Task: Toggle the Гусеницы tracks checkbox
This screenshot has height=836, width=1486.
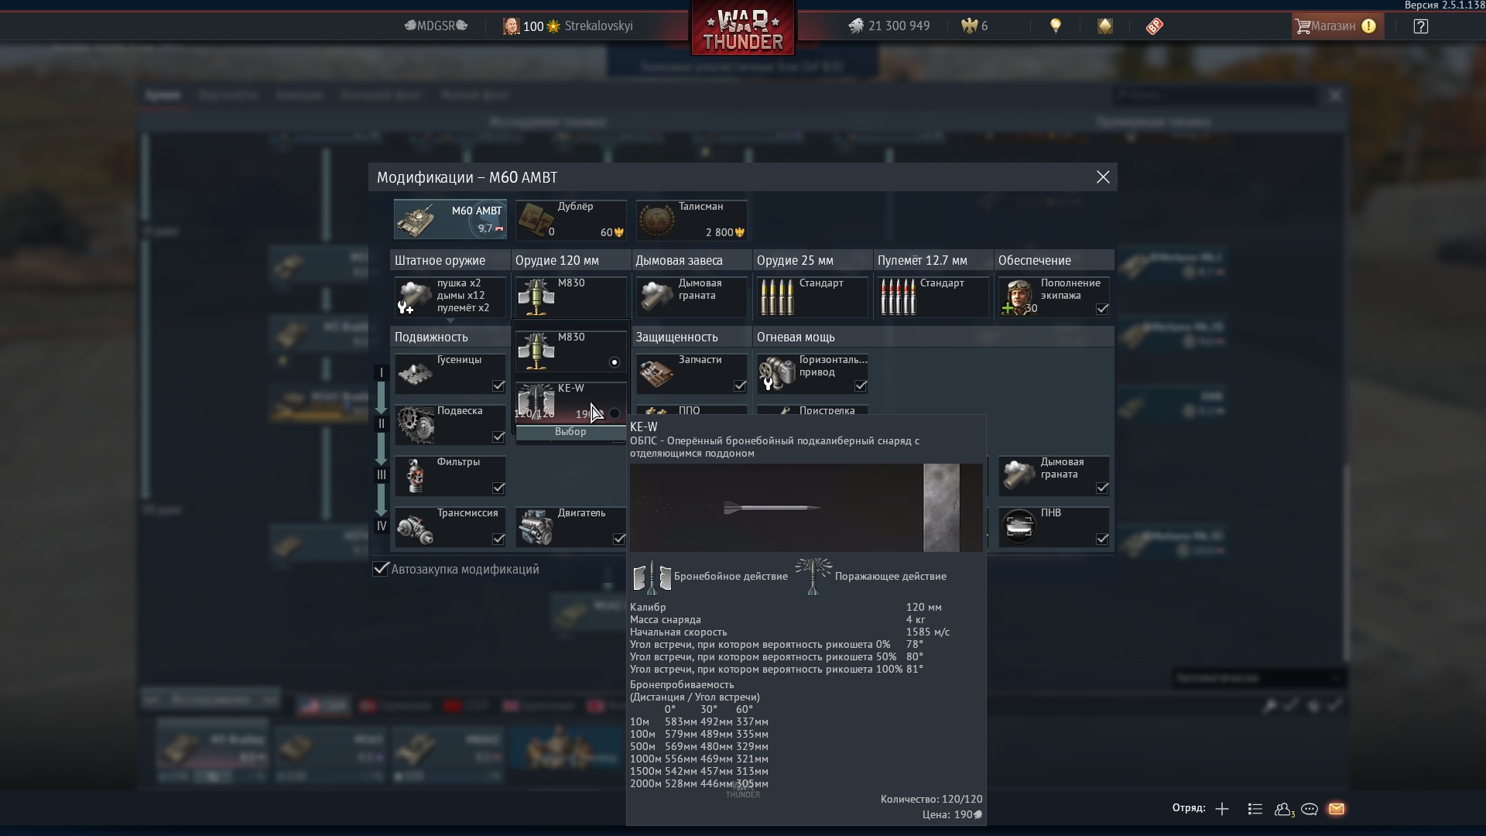Action: [x=498, y=385]
